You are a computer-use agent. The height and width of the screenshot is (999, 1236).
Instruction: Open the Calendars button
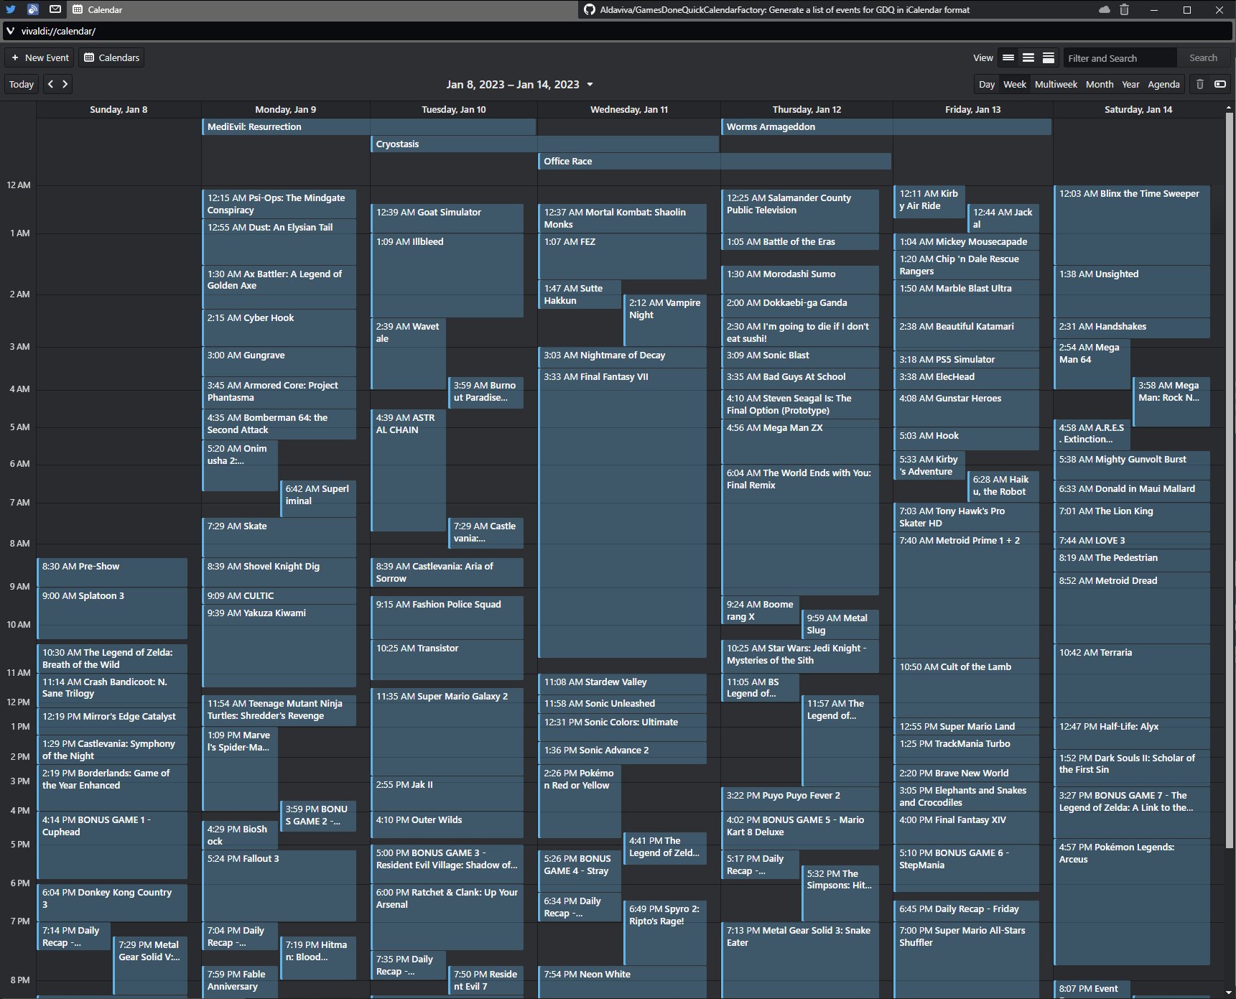coord(111,57)
